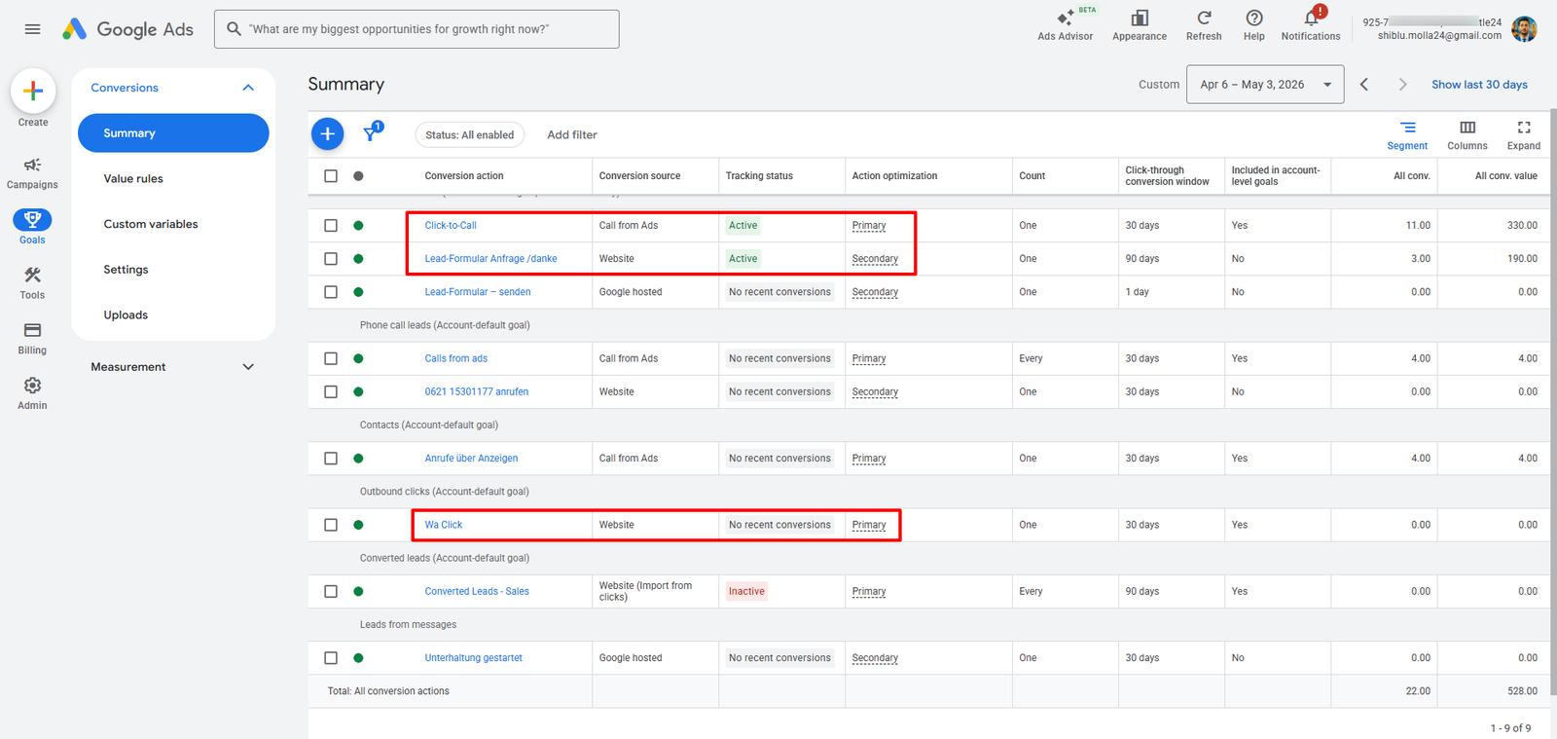Click Status: All enabled filter chip
This screenshot has height=739, width=1557.
[469, 135]
